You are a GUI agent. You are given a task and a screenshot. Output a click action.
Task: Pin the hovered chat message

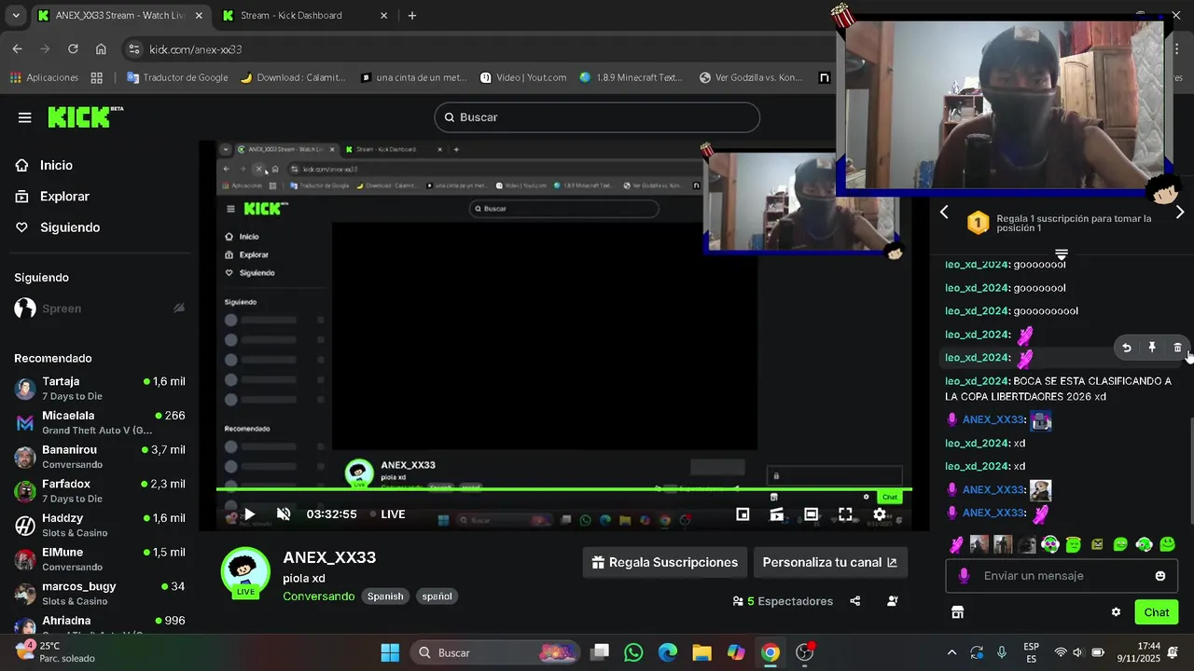[x=1152, y=348]
